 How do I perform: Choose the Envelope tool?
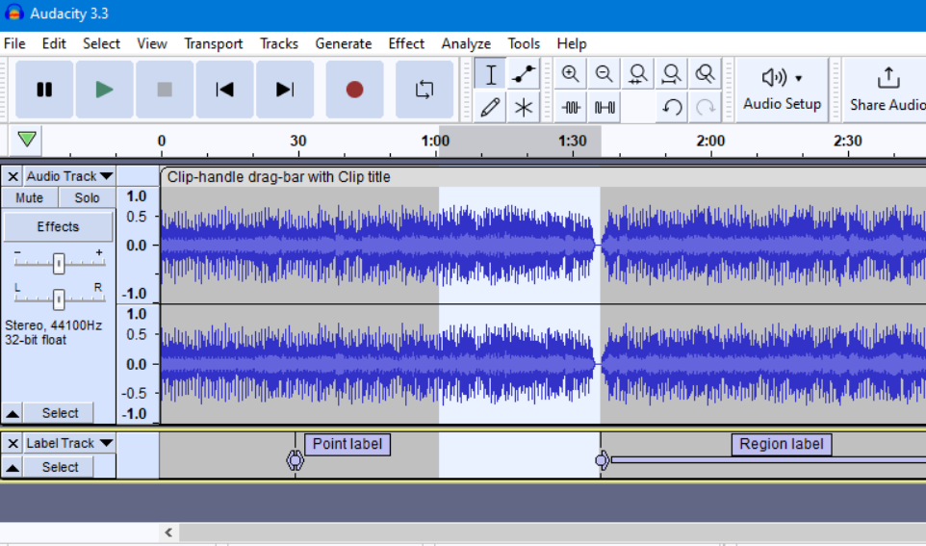click(524, 74)
